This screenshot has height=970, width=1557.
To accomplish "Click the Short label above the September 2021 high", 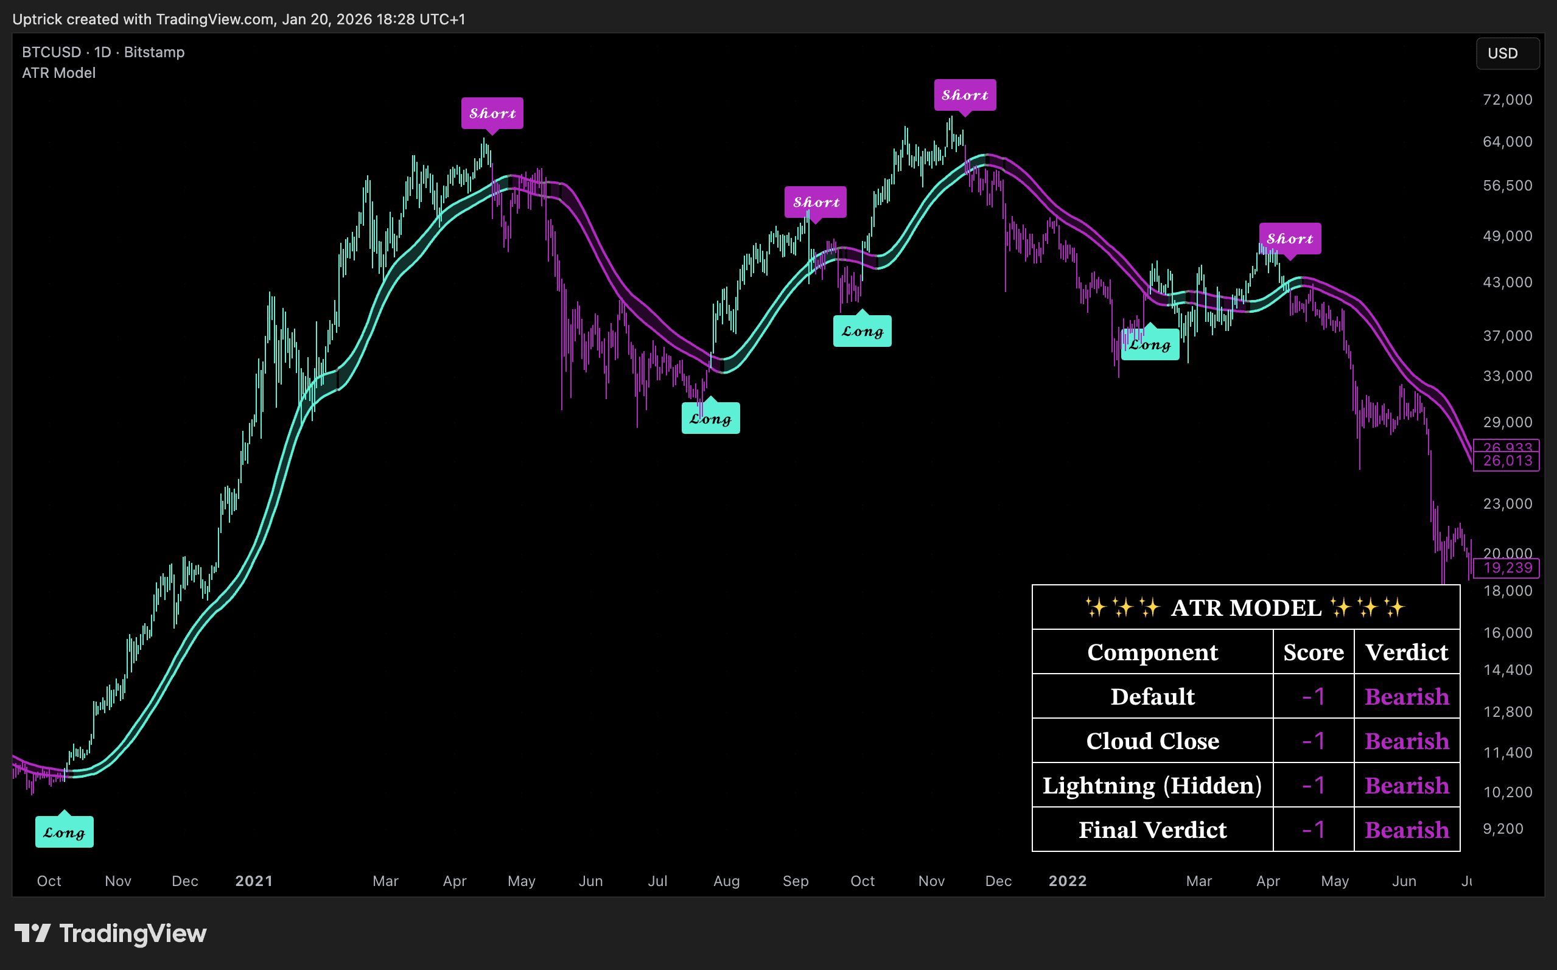I will [x=816, y=203].
